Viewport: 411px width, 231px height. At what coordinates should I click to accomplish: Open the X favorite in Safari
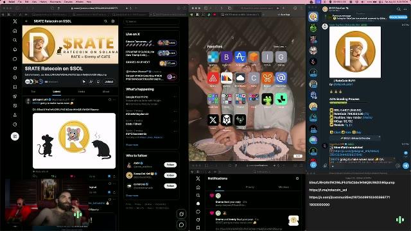pos(213,120)
